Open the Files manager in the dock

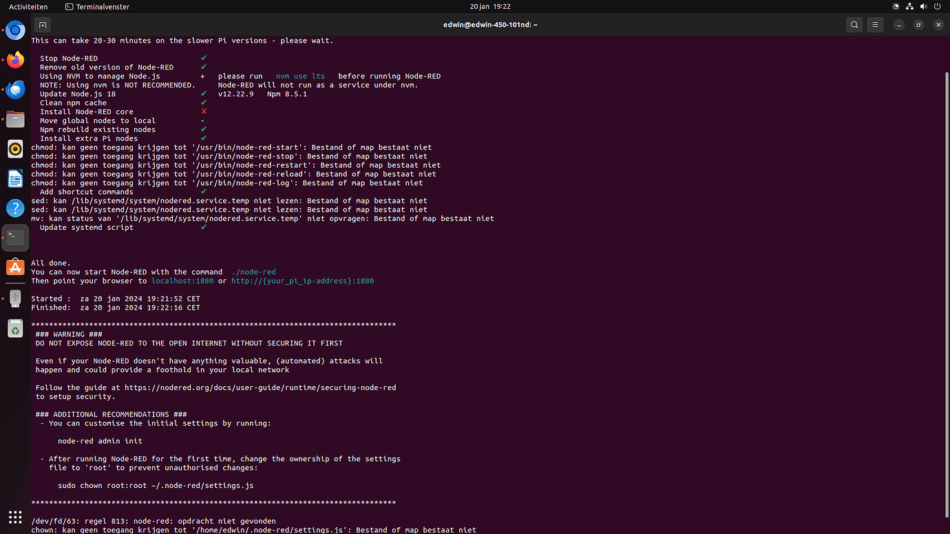[x=15, y=119]
